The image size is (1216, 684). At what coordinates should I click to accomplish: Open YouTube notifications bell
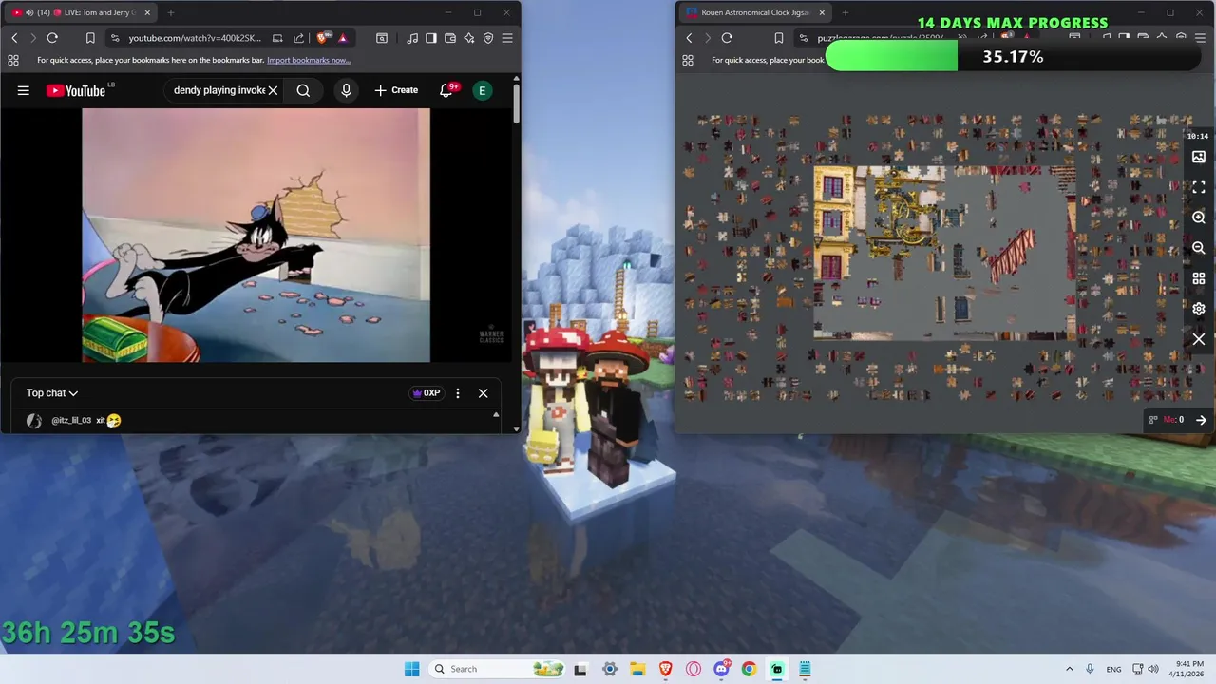point(446,90)
